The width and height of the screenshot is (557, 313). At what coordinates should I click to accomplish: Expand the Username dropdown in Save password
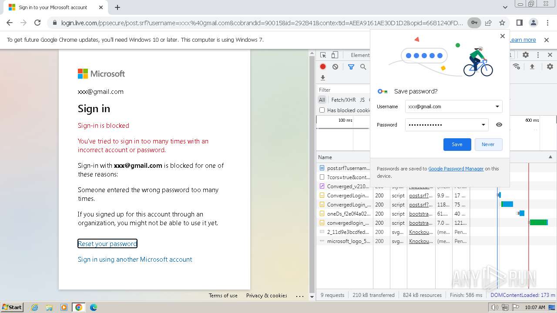pyautogui.click(x=497, y=107)
